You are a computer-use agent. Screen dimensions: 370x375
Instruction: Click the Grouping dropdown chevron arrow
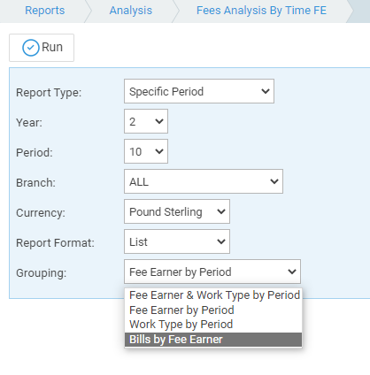292,272
